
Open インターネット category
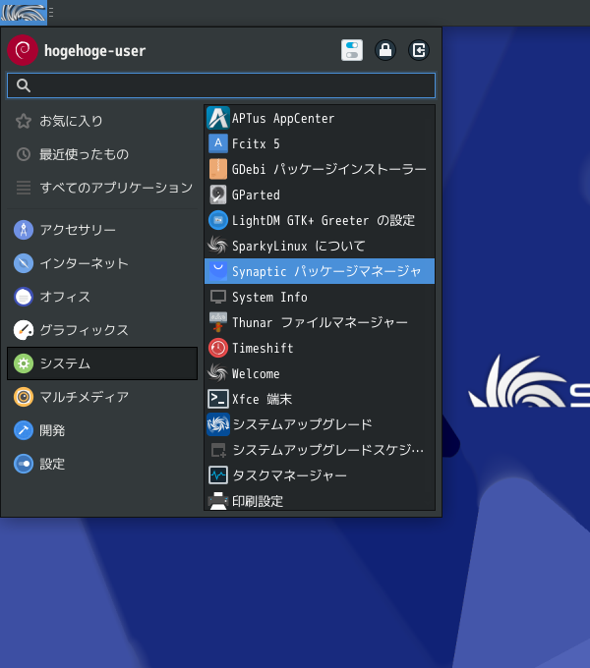click(x=102, y=263)
